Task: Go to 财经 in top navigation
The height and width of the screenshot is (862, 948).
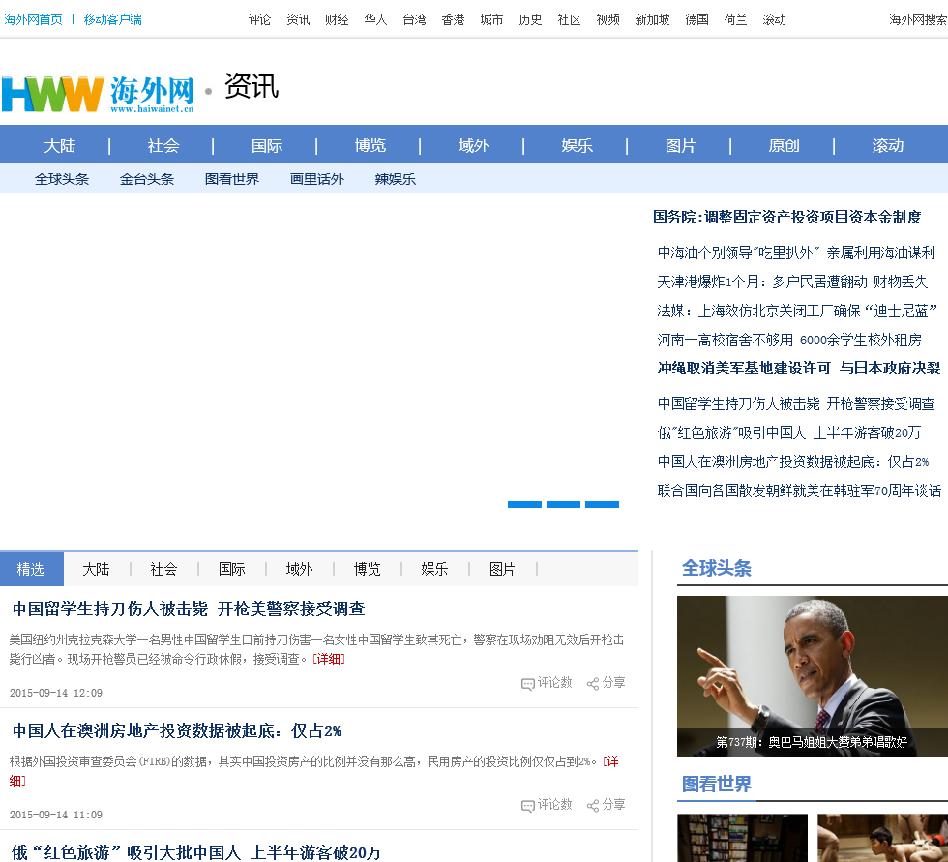Action: pos(337,20)
